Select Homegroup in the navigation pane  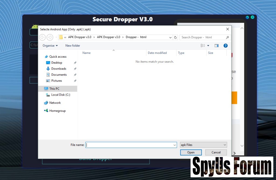click(57, 111)
